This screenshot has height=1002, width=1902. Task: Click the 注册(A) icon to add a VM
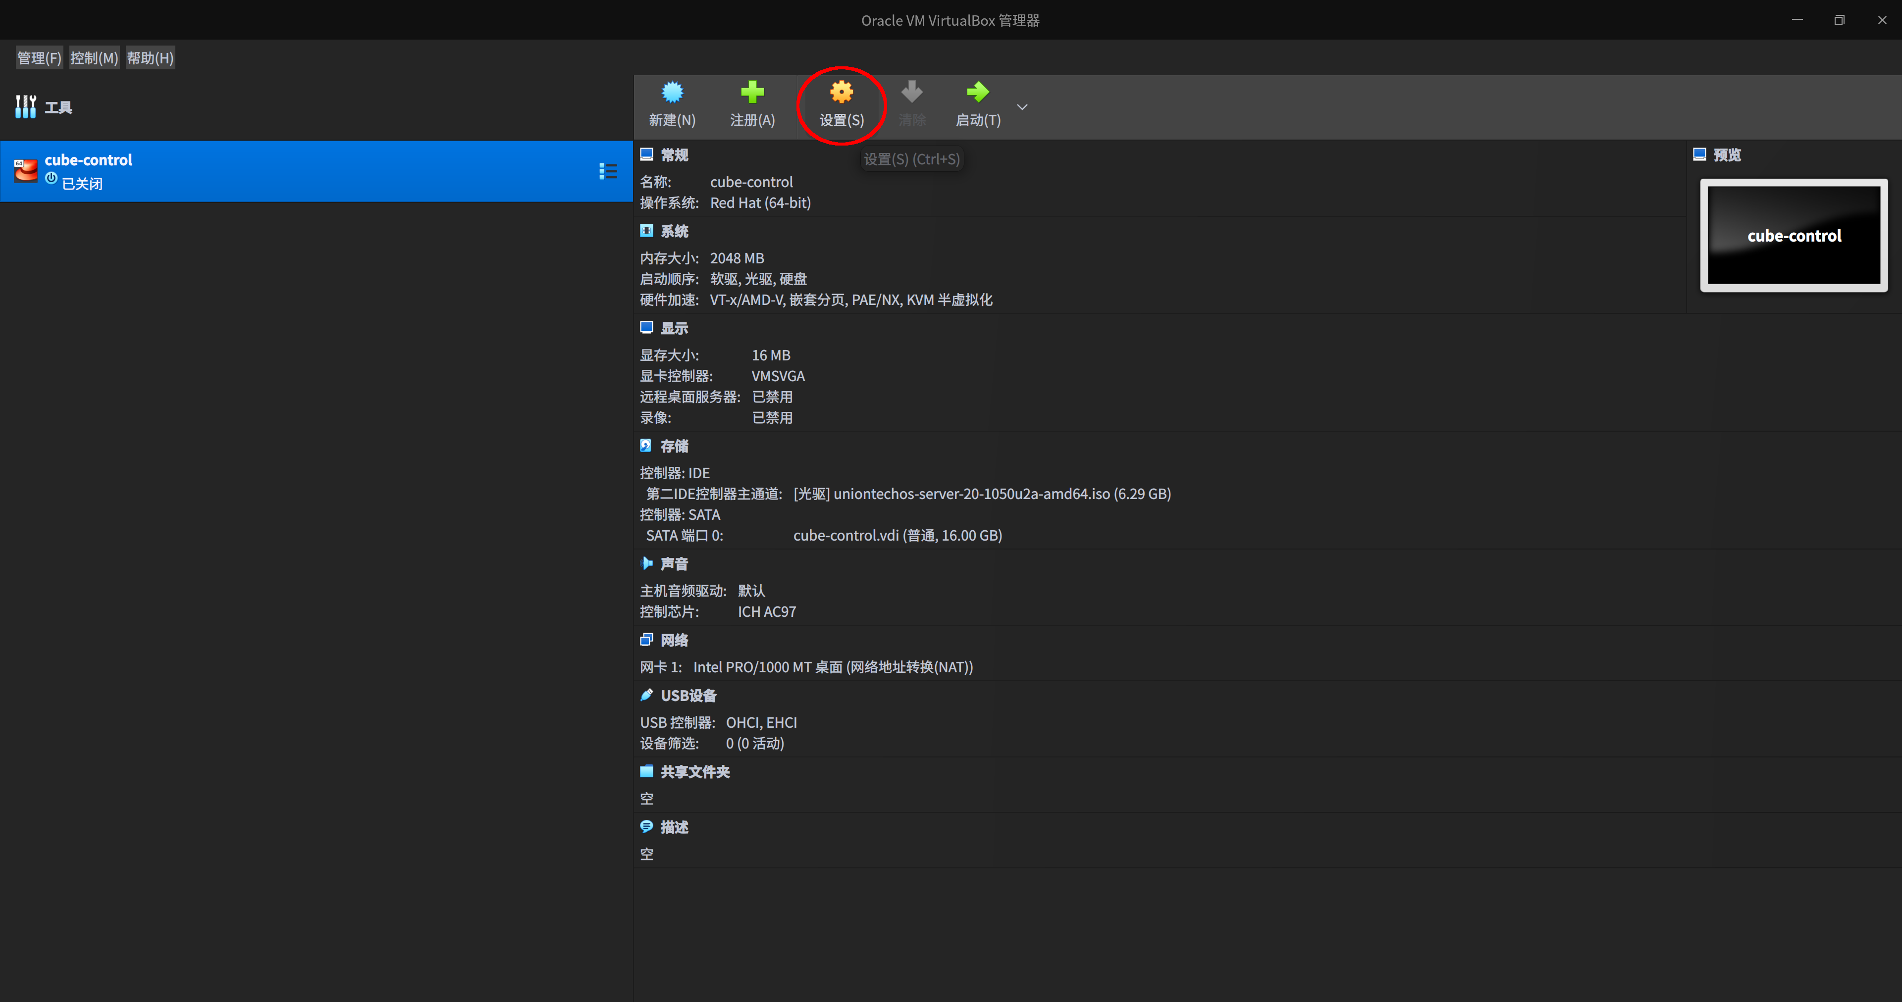pos(752,105)
